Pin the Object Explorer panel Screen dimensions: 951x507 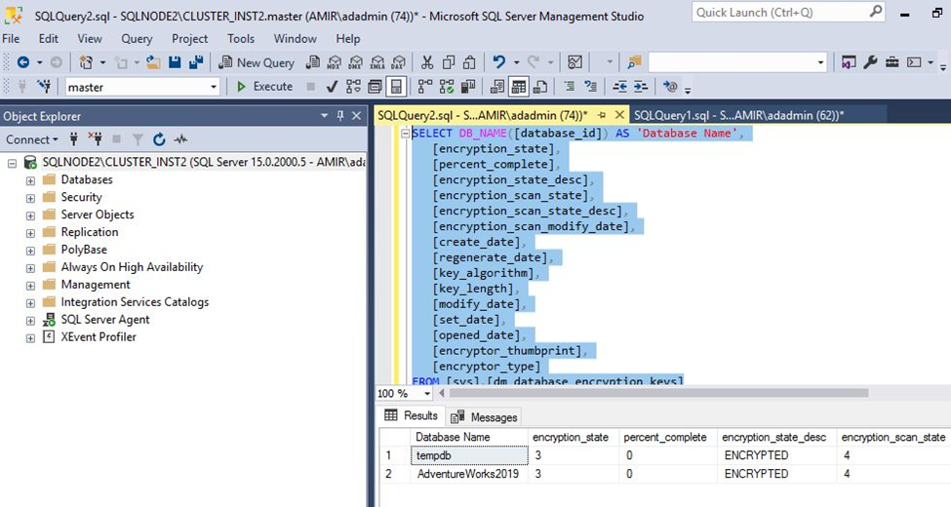click(x=340, y=116)
